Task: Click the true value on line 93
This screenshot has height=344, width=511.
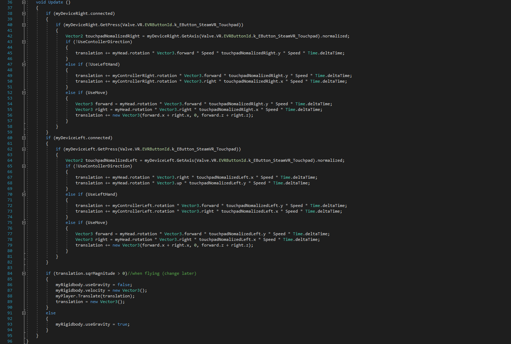Action: tap(122, 324)
